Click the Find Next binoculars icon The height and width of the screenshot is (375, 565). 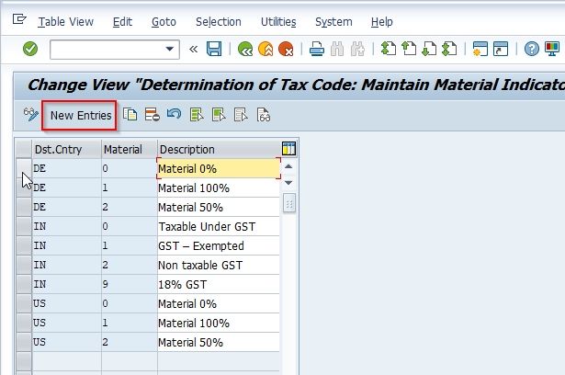[x=357, y=49]
